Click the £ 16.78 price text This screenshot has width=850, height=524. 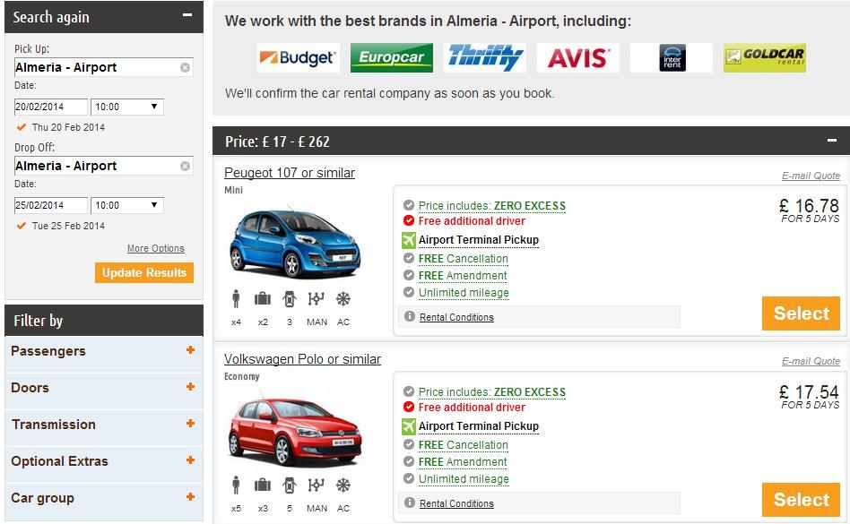point(809,206)
